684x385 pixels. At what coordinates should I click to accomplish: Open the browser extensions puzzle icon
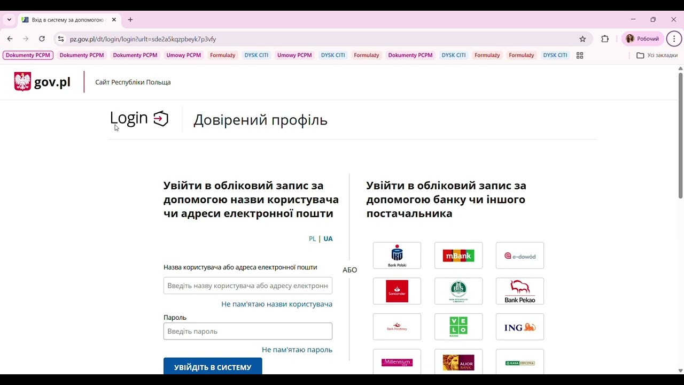[x=605, y=39]
